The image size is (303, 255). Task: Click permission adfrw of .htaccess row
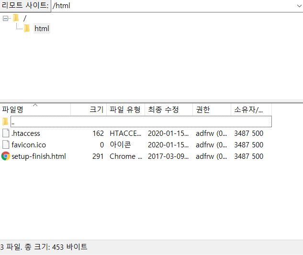pos(211,133)
